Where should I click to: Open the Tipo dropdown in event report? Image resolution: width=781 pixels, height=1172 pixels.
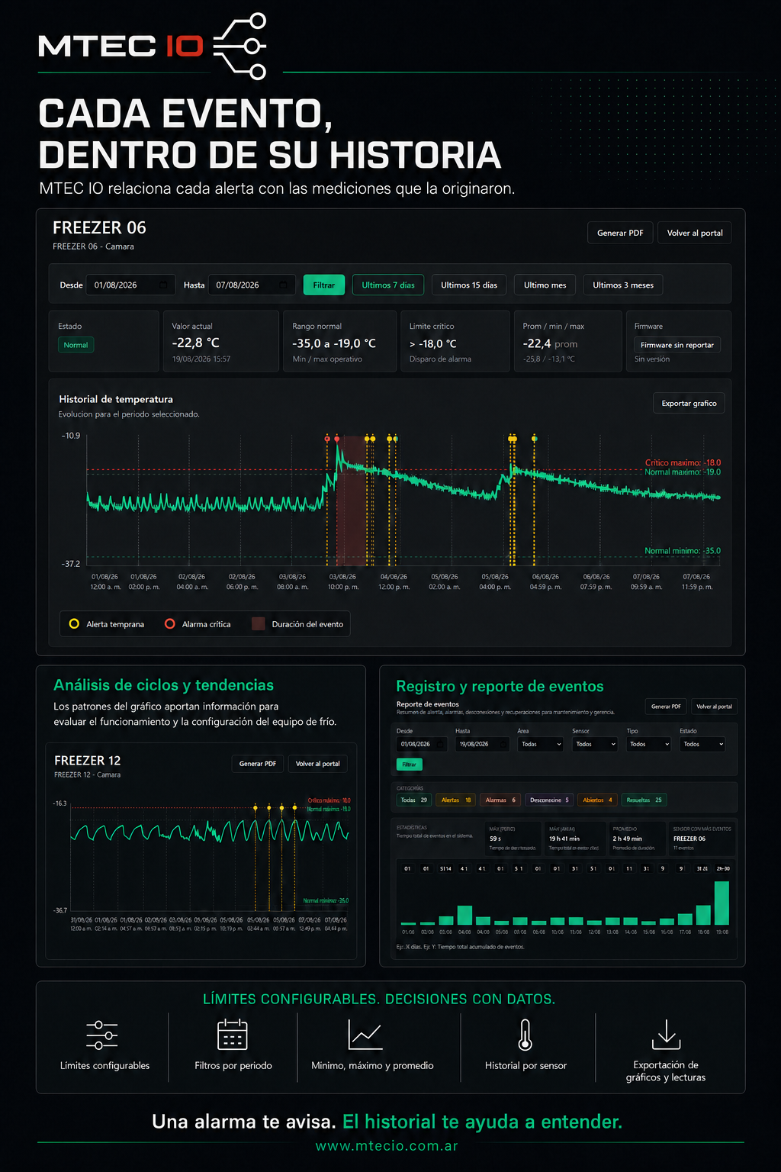coord(649,744)
